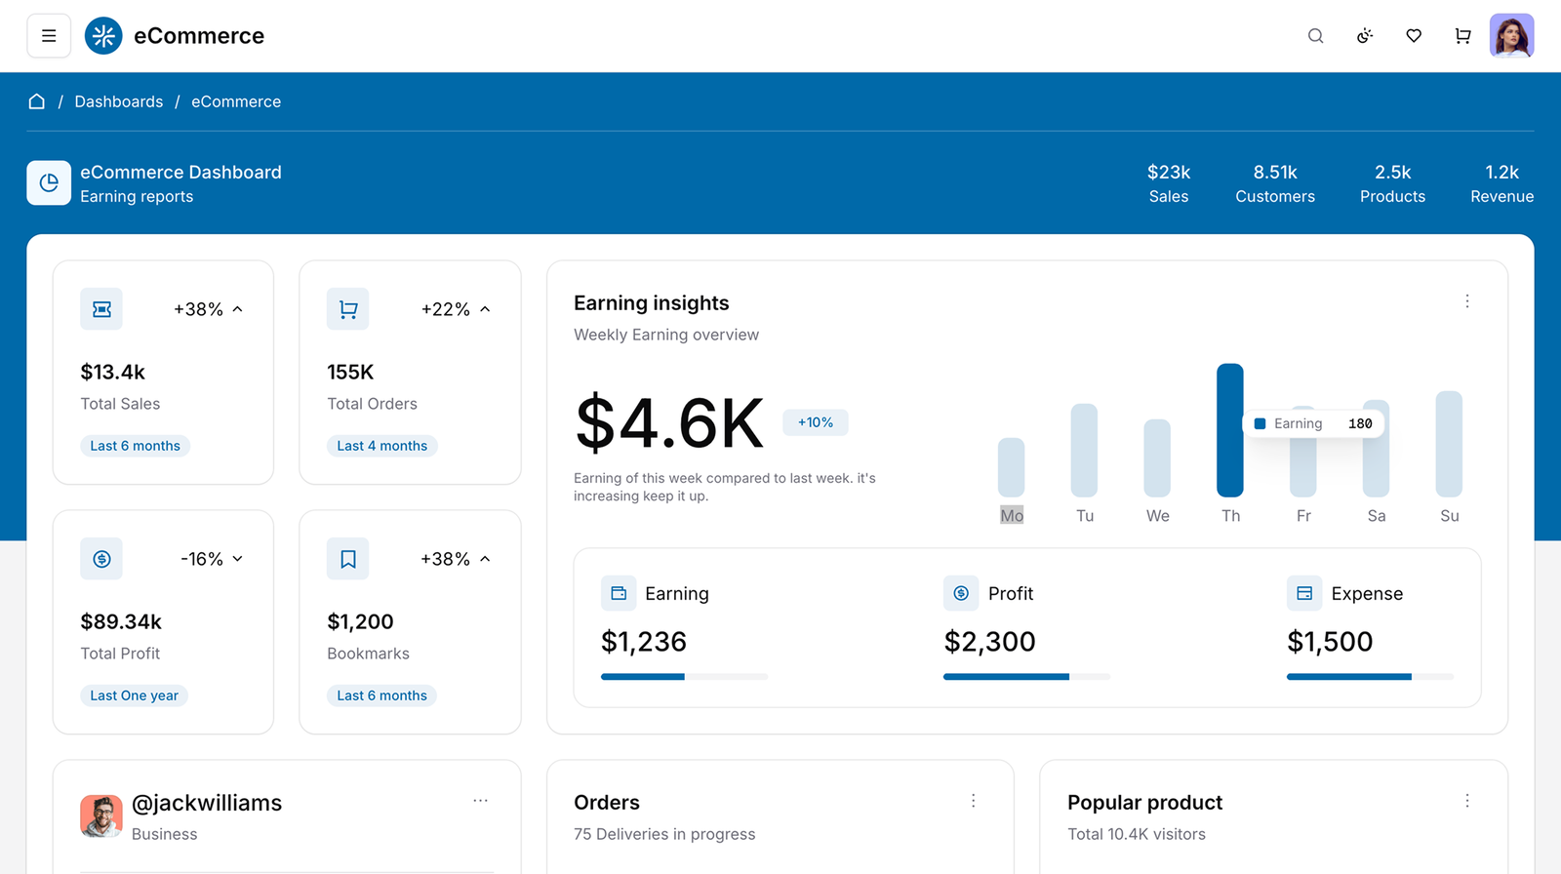
Task: Click the +10% badge next to $4.6K
Action: point(816,422)
